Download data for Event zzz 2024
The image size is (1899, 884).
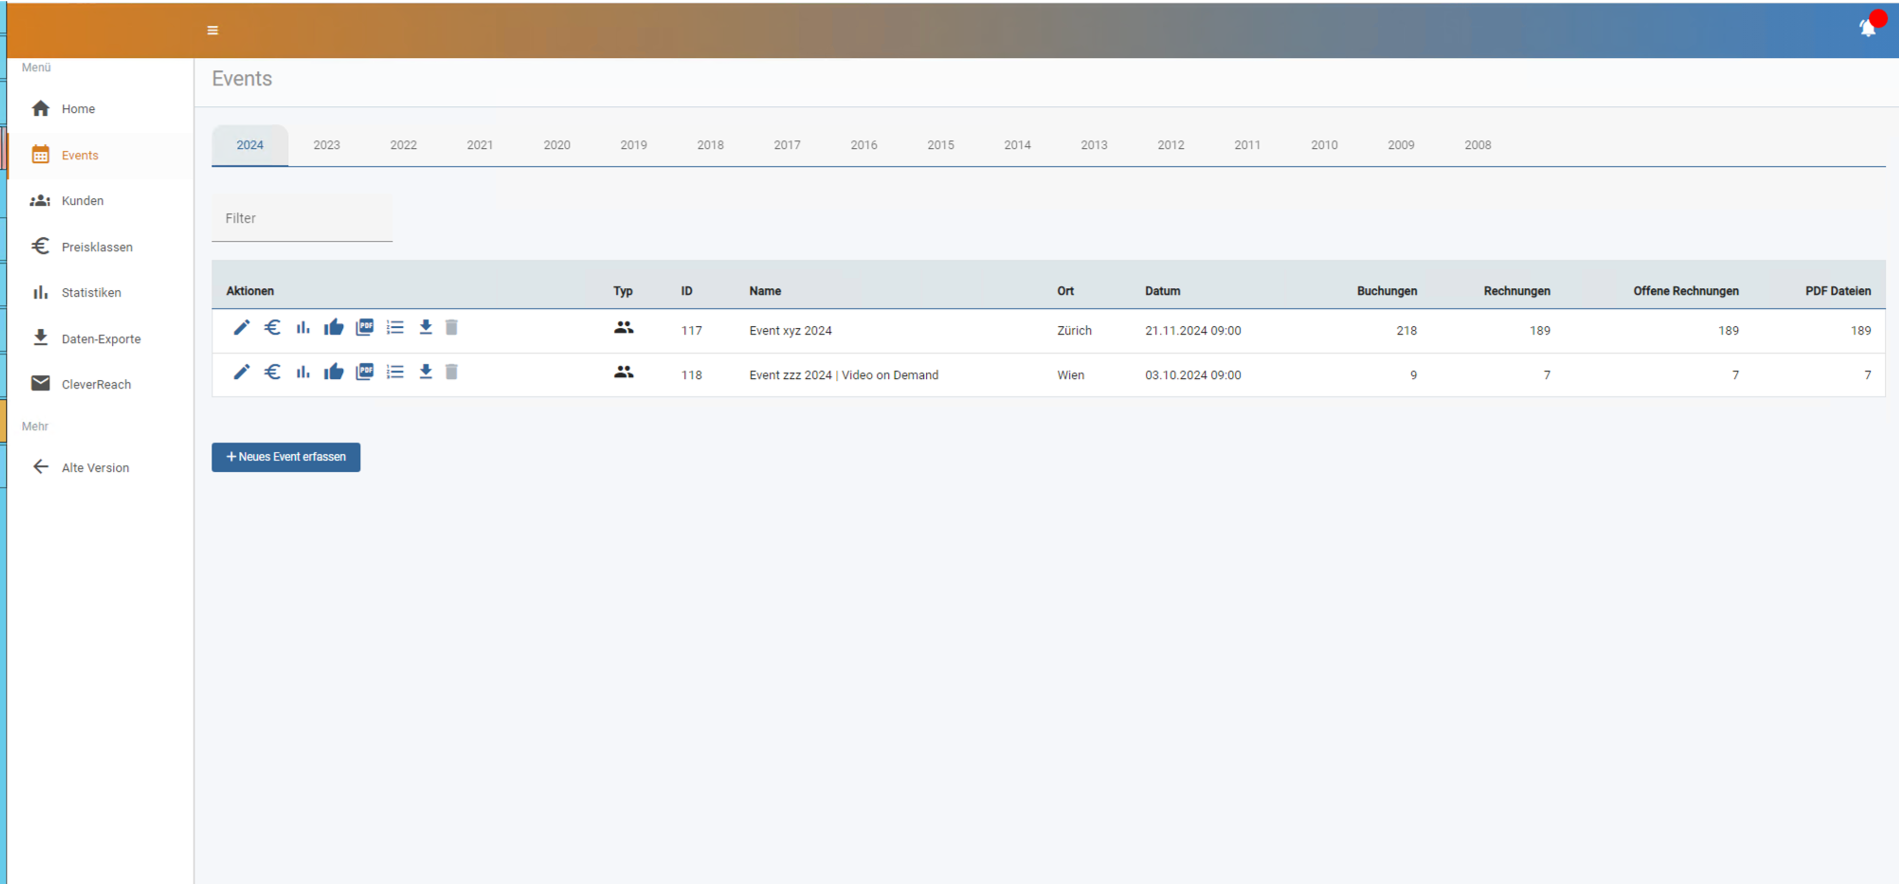coord(425,372)
